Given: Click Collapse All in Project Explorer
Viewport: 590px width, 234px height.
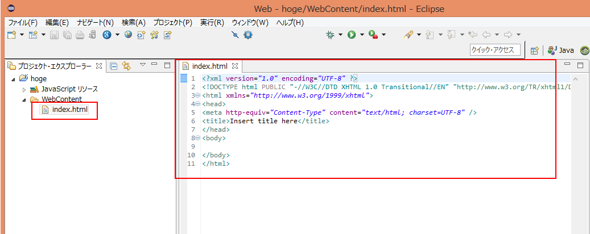Looking at the screenshot, I should pos(114,66).
